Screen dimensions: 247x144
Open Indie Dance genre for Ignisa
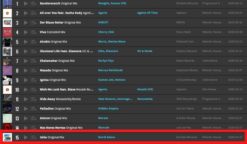[210, 80]
